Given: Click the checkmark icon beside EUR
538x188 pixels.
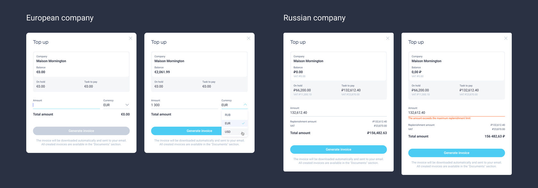Looking at the screenshot, I should tap(243, 123).
